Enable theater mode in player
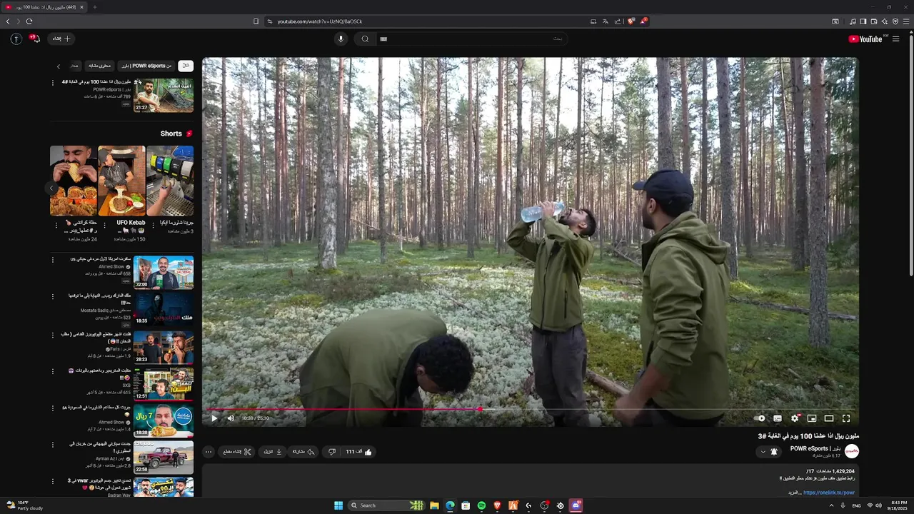Image resolution: width=914 pixels, height=514 pixels. [x=829, y=418]
